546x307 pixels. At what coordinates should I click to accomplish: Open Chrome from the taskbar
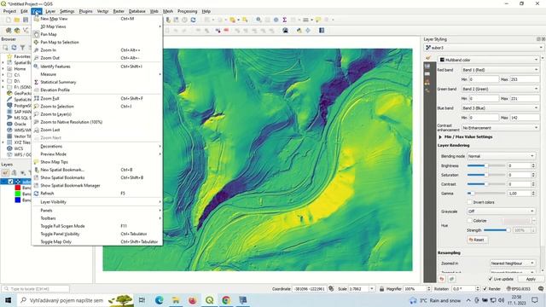(226, 300)
